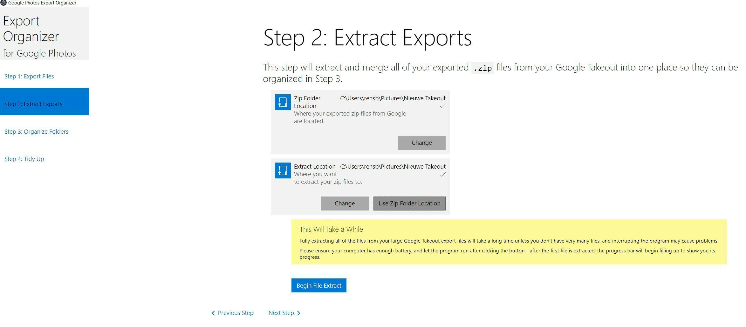Click the 'for Google Photos' subtitle
The width and height of the screenshot is (746, 327).
tap(39, 53)
